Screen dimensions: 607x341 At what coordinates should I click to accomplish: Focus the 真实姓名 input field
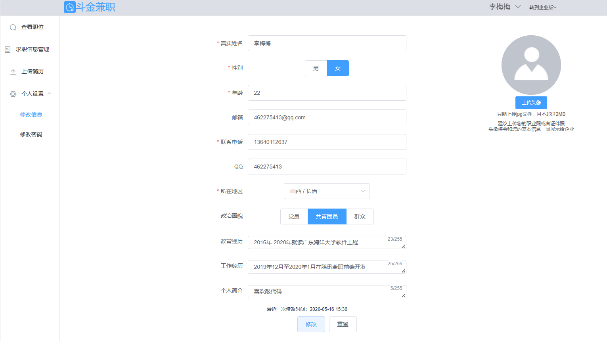(327, 43)
